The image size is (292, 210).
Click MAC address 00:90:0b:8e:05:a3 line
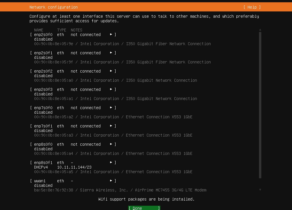(x=113, y=135)
